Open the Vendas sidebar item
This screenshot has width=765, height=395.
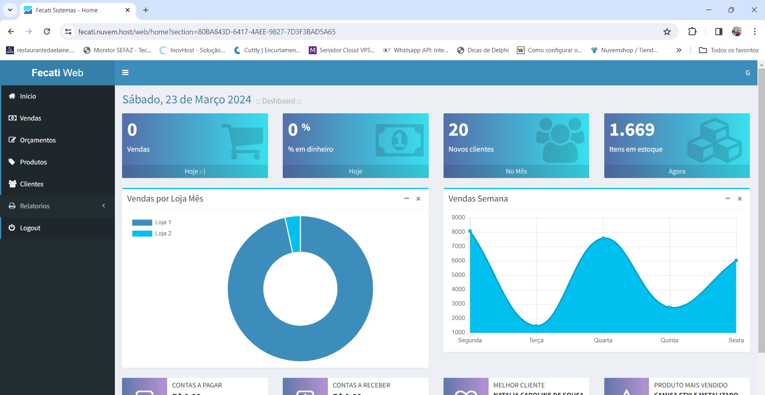point(30,118)
